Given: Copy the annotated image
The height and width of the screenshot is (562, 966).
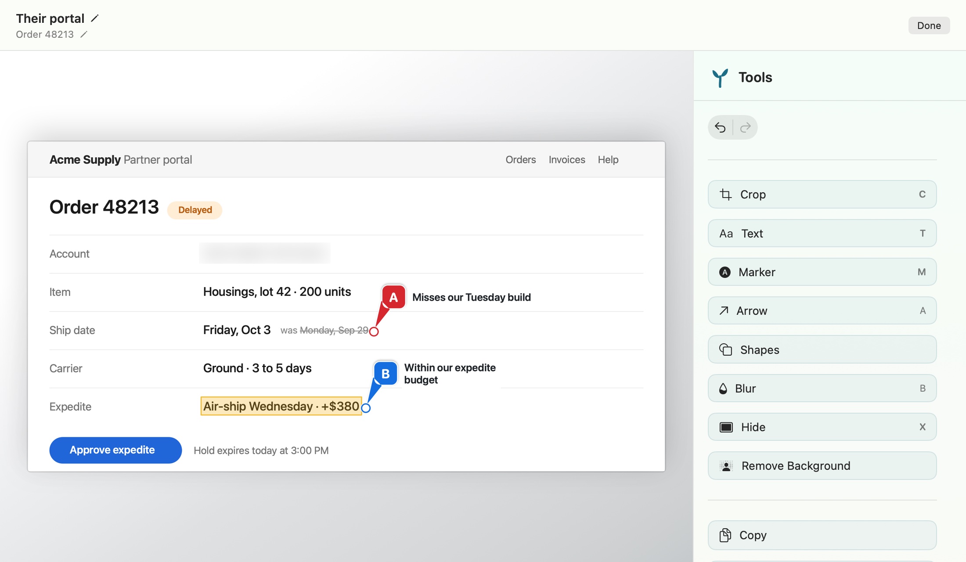Looking at the screenshot, I should point(822,535).
